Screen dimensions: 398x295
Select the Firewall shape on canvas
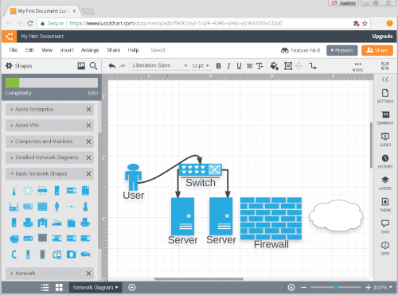[x=271, y=219]
